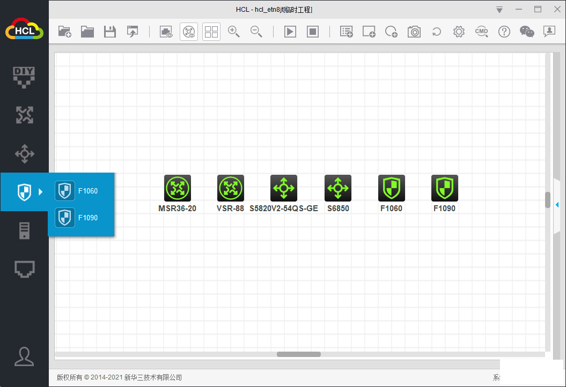566x387 pixels.
Task: Select the MSR36-20 router device
Action: coord(177,188)
